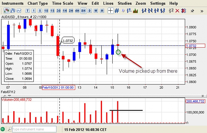Toggle the data info balloon icon
This screenshot has height=133, width=207.
[123, 11]
